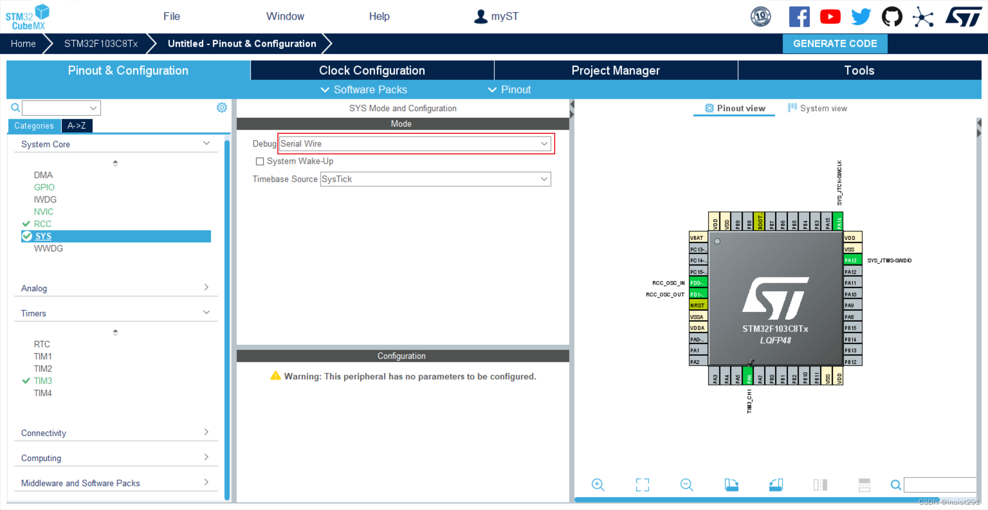
Task: Open the Timebase Source dropdown
Action: click(x=435, y=179)
